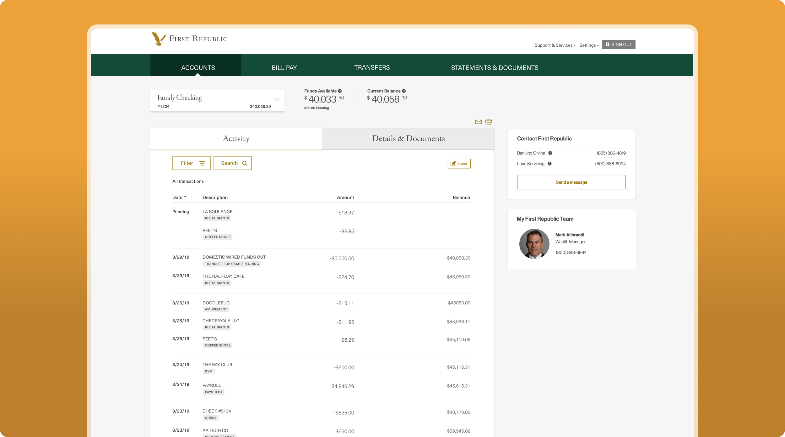This screenshot has width=785, height=437.
Task: Click the -$825.00 check amount
Action: click(344, 413)
